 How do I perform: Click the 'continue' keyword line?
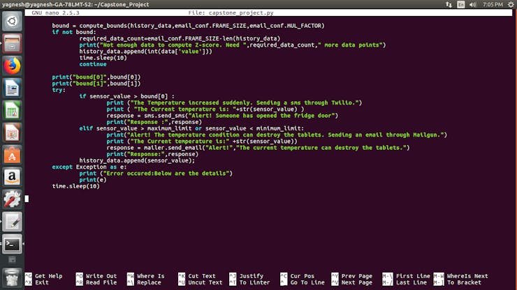coord(93,64)
